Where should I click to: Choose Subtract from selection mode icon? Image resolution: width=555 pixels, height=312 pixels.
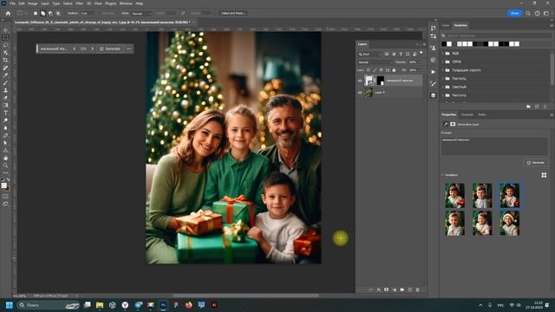click(x=50, y=13)
